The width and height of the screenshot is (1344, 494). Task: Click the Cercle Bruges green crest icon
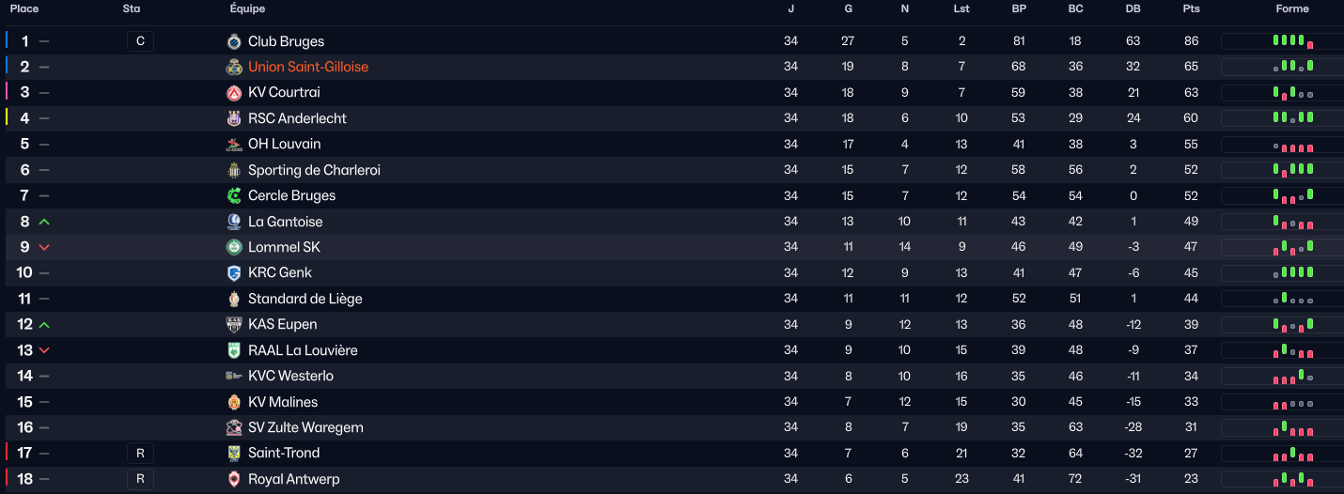click(x=234, y=195)
